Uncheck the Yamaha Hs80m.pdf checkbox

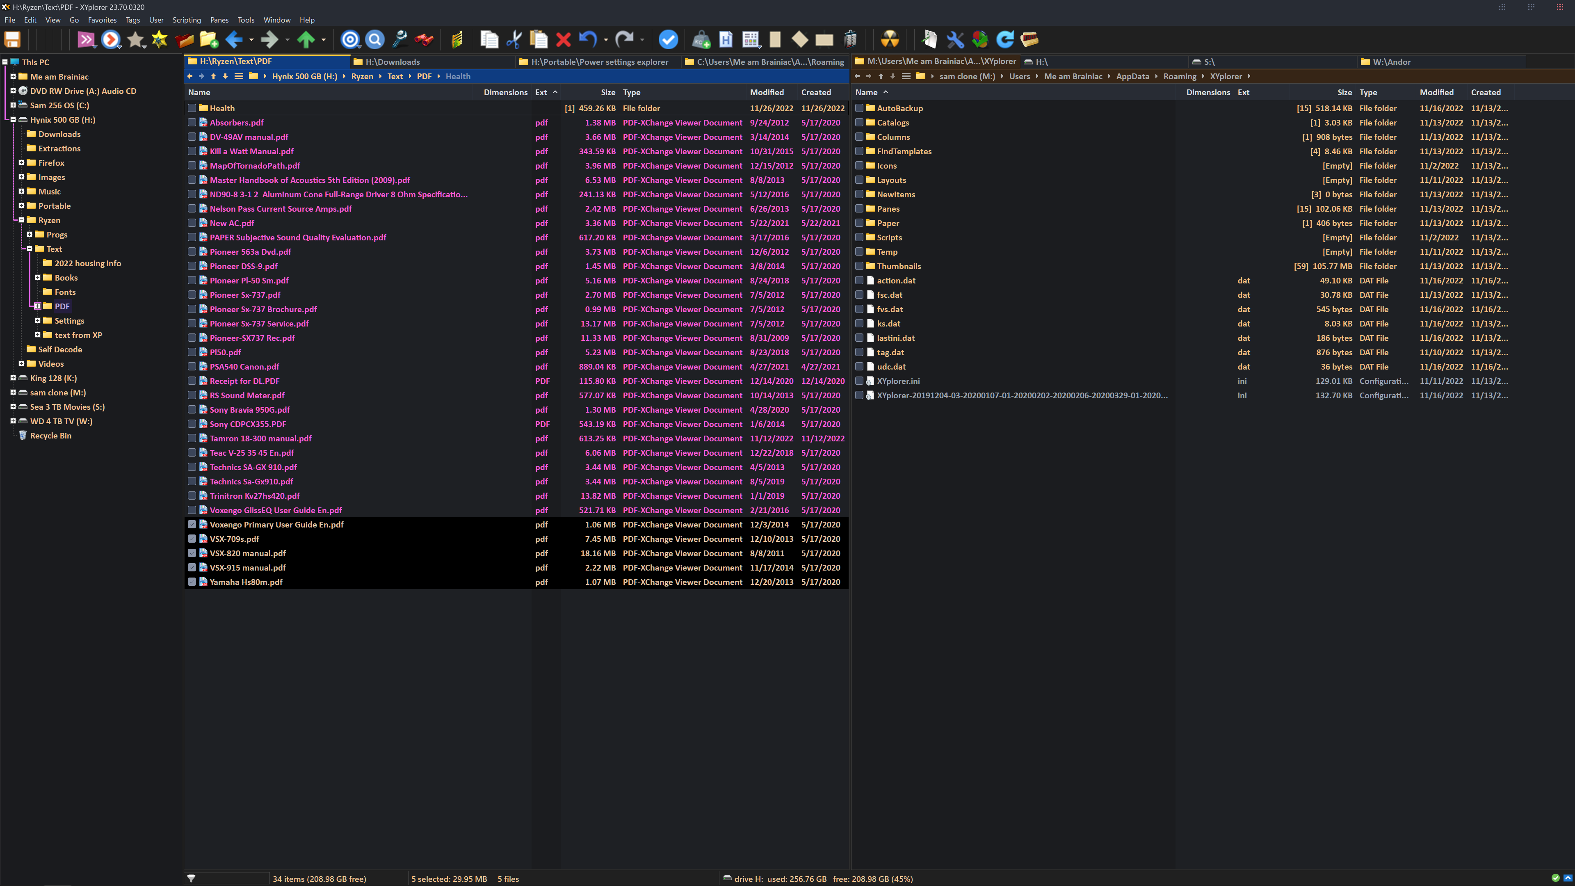(x=192, y=582)
